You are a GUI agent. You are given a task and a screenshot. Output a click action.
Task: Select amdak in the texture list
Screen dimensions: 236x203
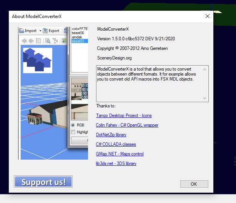click(x=78, y=37)
